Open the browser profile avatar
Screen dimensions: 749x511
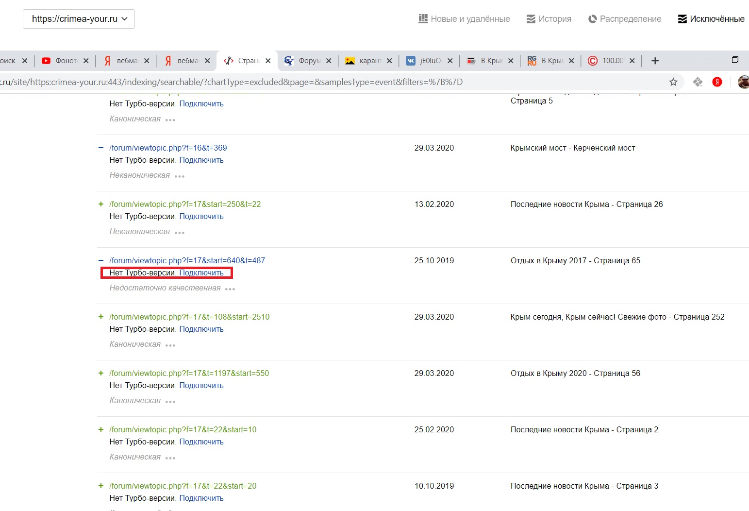(x=743, y=82)
